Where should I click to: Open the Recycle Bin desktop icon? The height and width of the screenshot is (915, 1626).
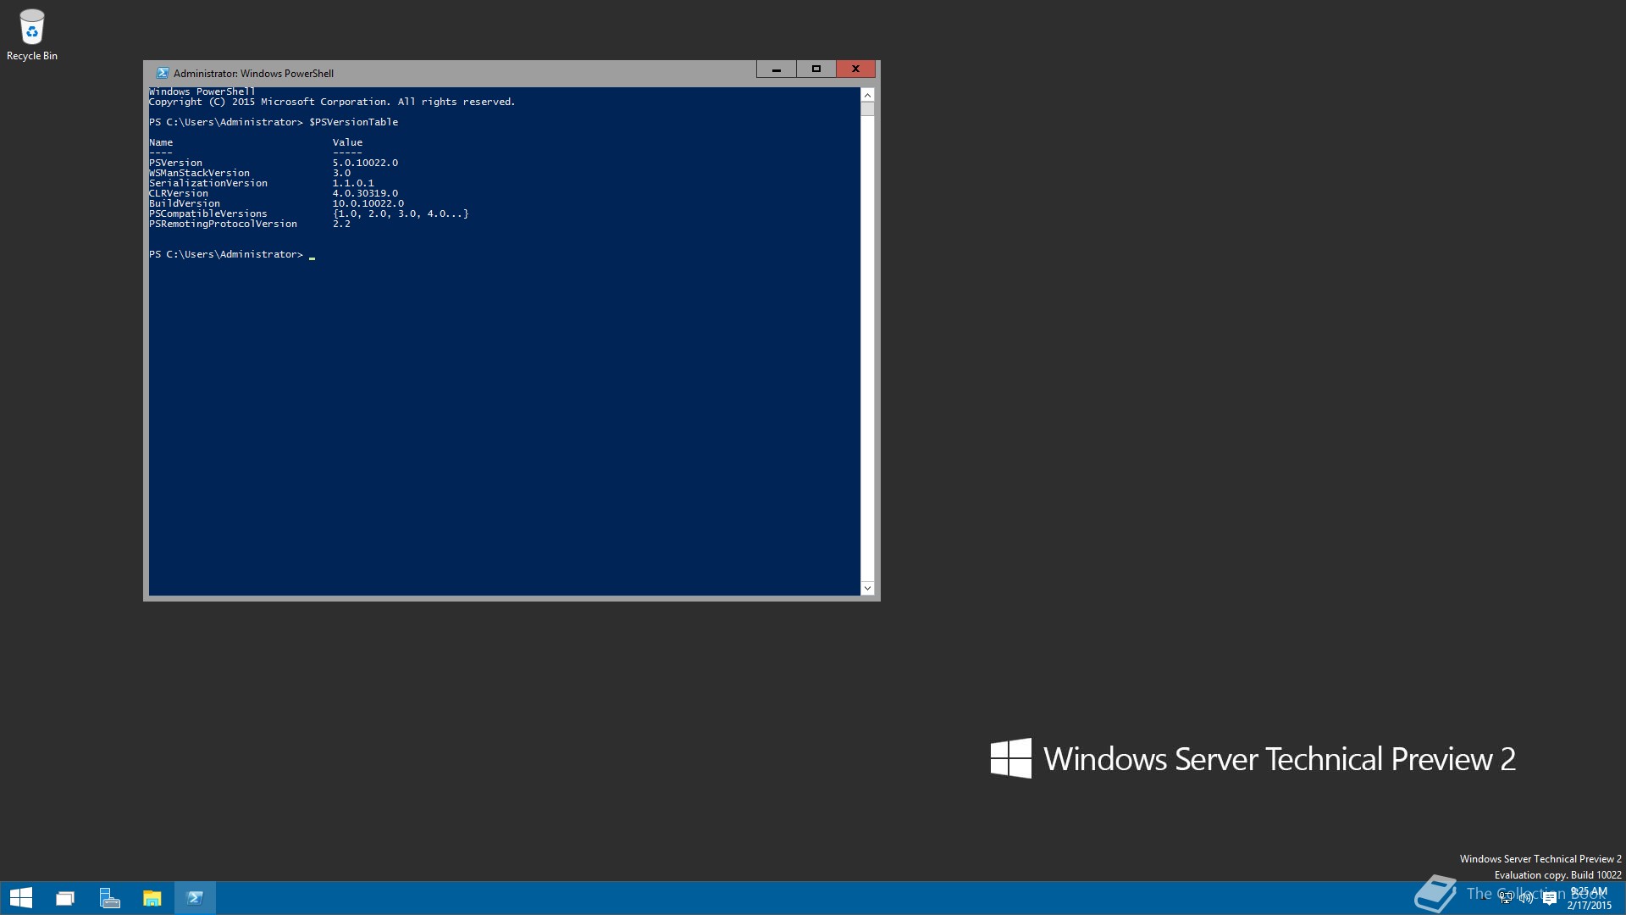(x=32, y=35)
